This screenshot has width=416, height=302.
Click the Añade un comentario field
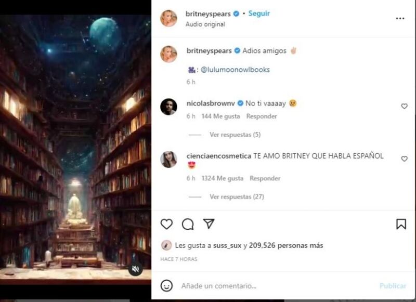pyautogui.click(x=279, y=286)
